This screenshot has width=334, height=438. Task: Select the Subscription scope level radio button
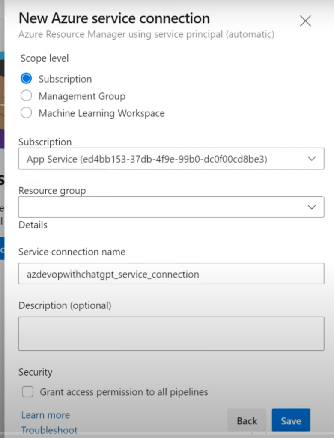(x=27, y=79)
